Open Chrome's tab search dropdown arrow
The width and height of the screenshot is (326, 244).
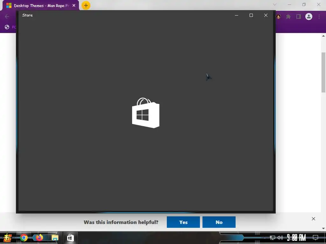(x=275, y=4)
